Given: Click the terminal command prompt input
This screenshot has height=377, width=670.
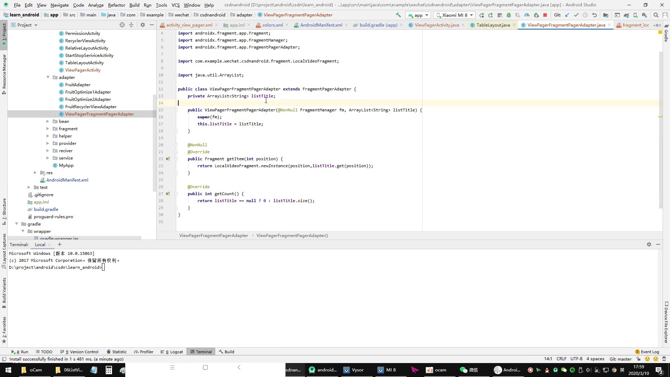Looking at the screenshot, I should (x=103, y=267).
